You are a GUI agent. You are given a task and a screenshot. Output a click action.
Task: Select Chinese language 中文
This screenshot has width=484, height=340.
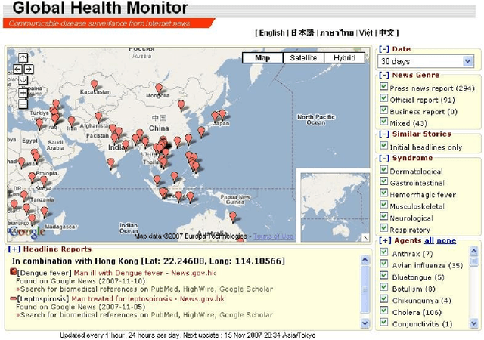386,32
